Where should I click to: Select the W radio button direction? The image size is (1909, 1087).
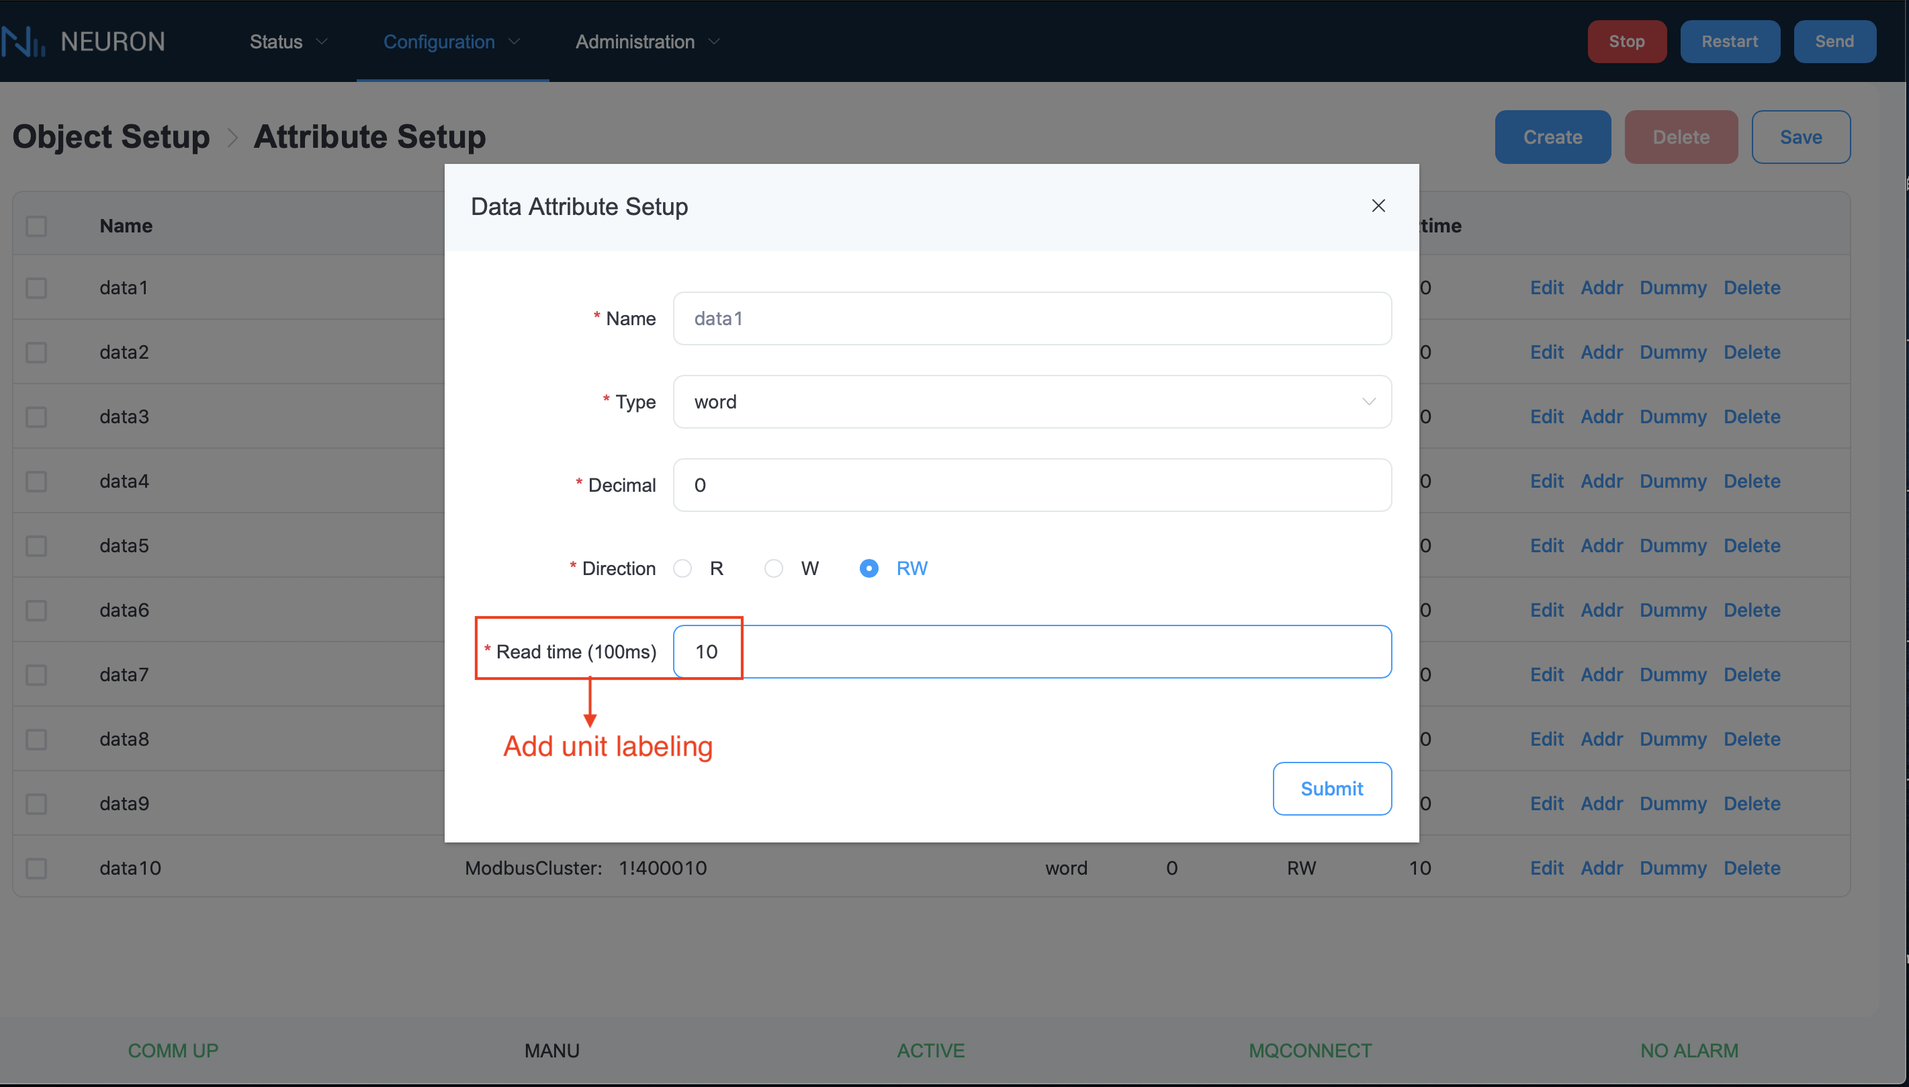(776, 568)
